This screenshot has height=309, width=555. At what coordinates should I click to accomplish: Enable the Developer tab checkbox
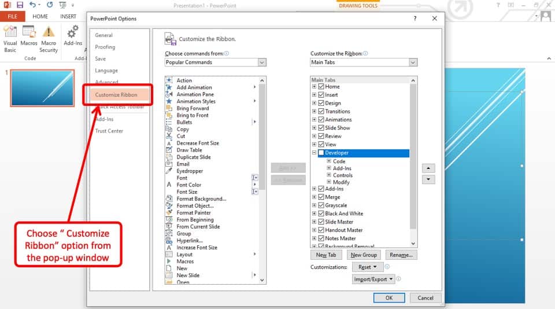[x=321, y=153]
